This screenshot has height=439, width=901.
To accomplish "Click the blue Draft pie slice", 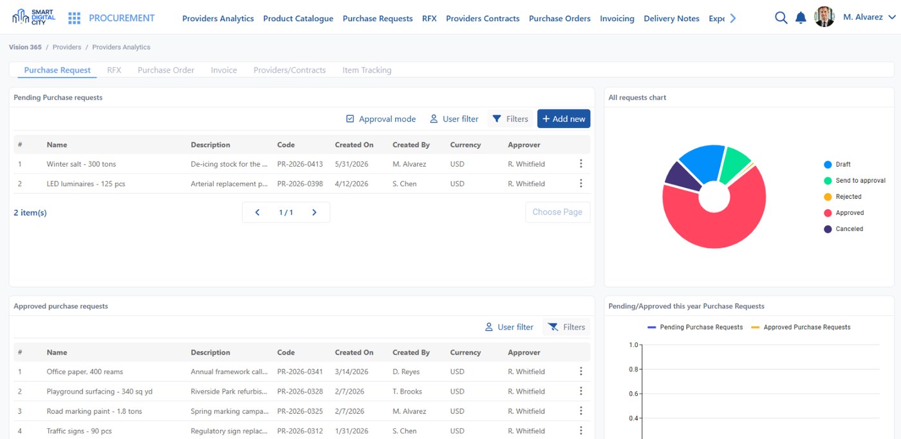I will pos(704,162).
